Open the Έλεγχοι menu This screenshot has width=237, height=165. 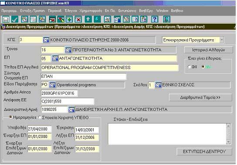[71, 11]
